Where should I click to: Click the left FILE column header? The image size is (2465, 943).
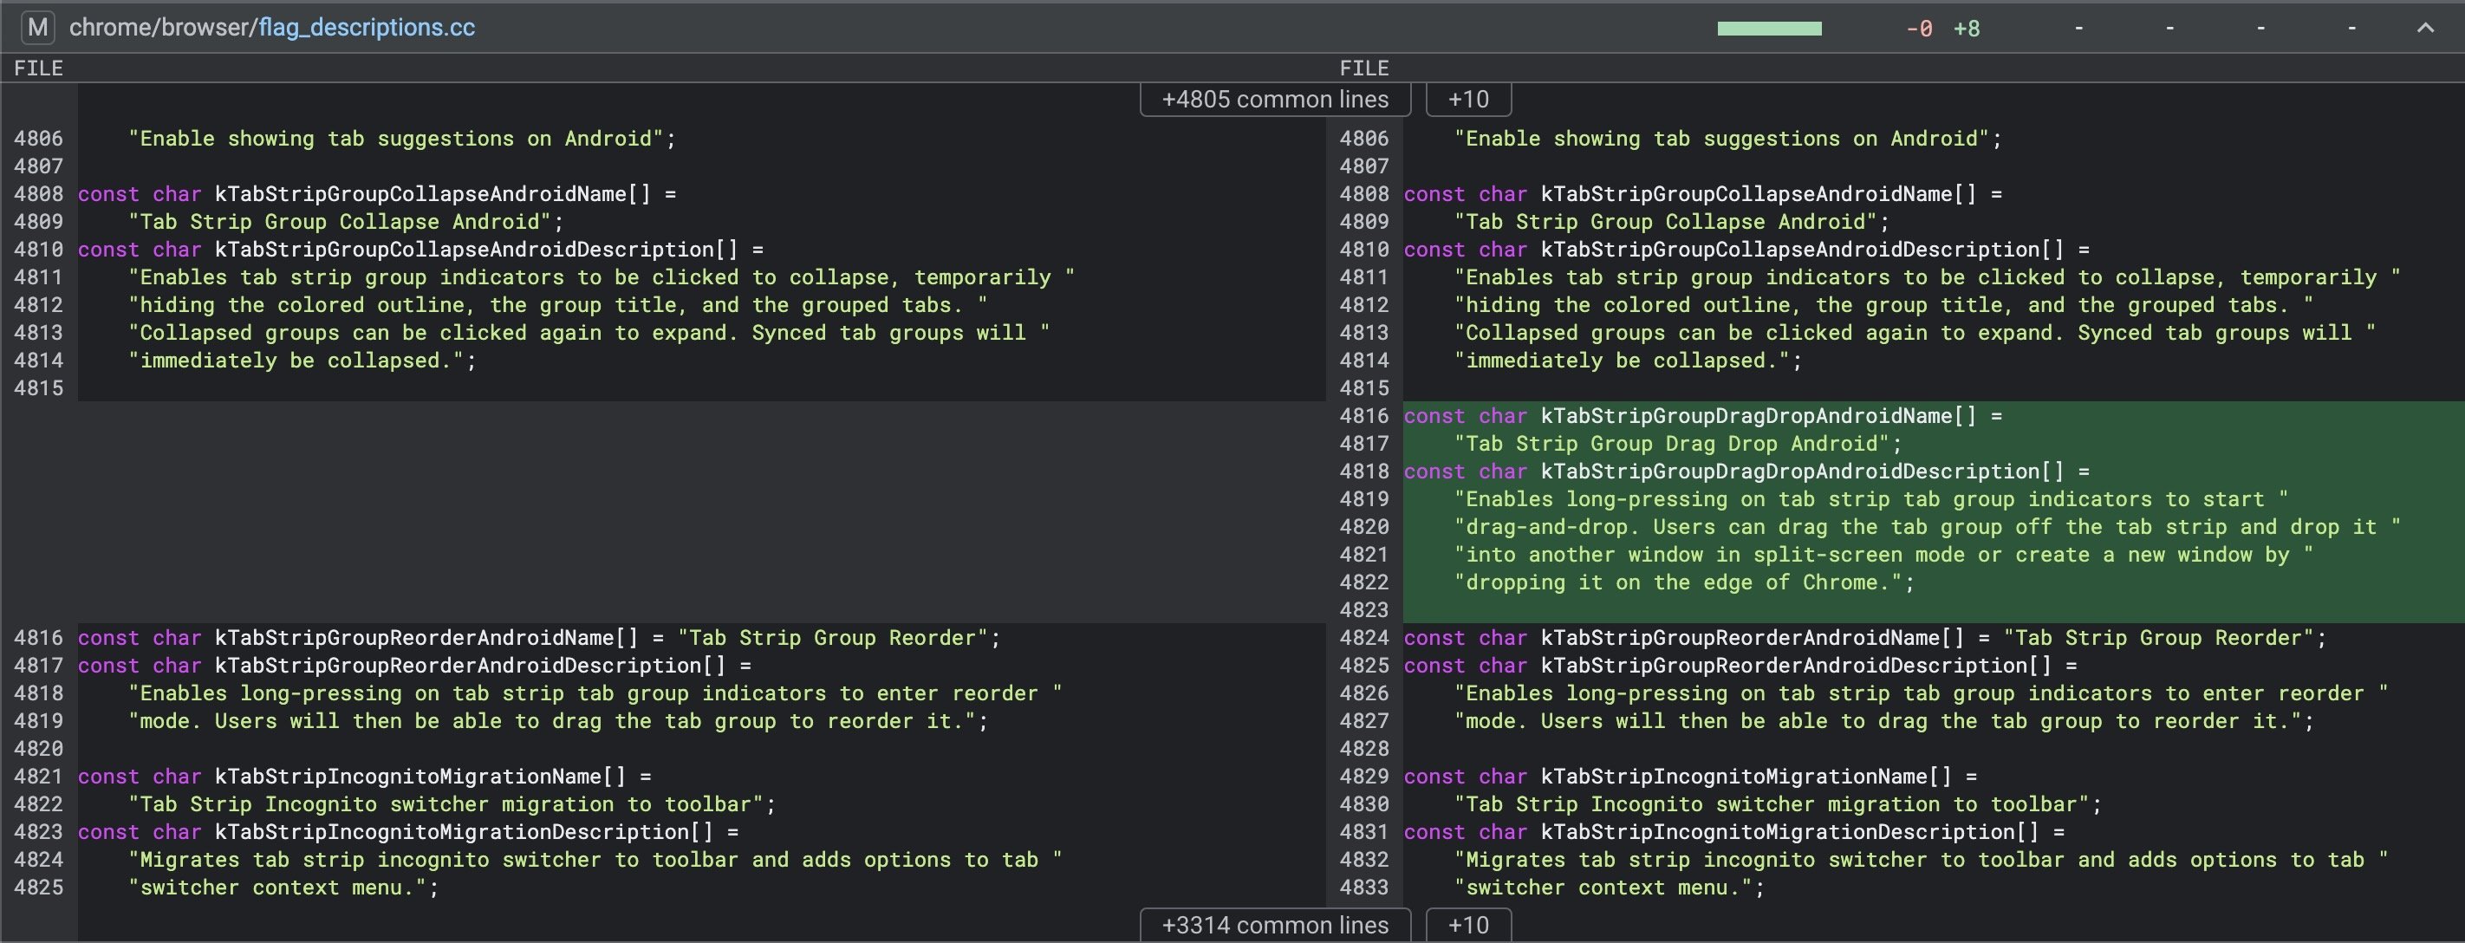point(38,68)
